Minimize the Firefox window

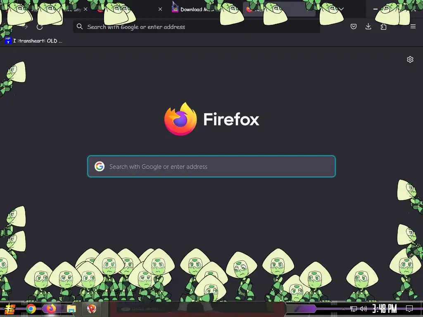[375, 9]
